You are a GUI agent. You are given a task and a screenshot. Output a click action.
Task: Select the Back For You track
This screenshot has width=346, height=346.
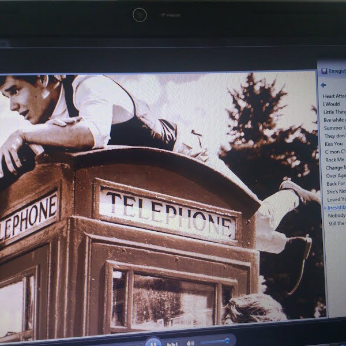point(336,183)
